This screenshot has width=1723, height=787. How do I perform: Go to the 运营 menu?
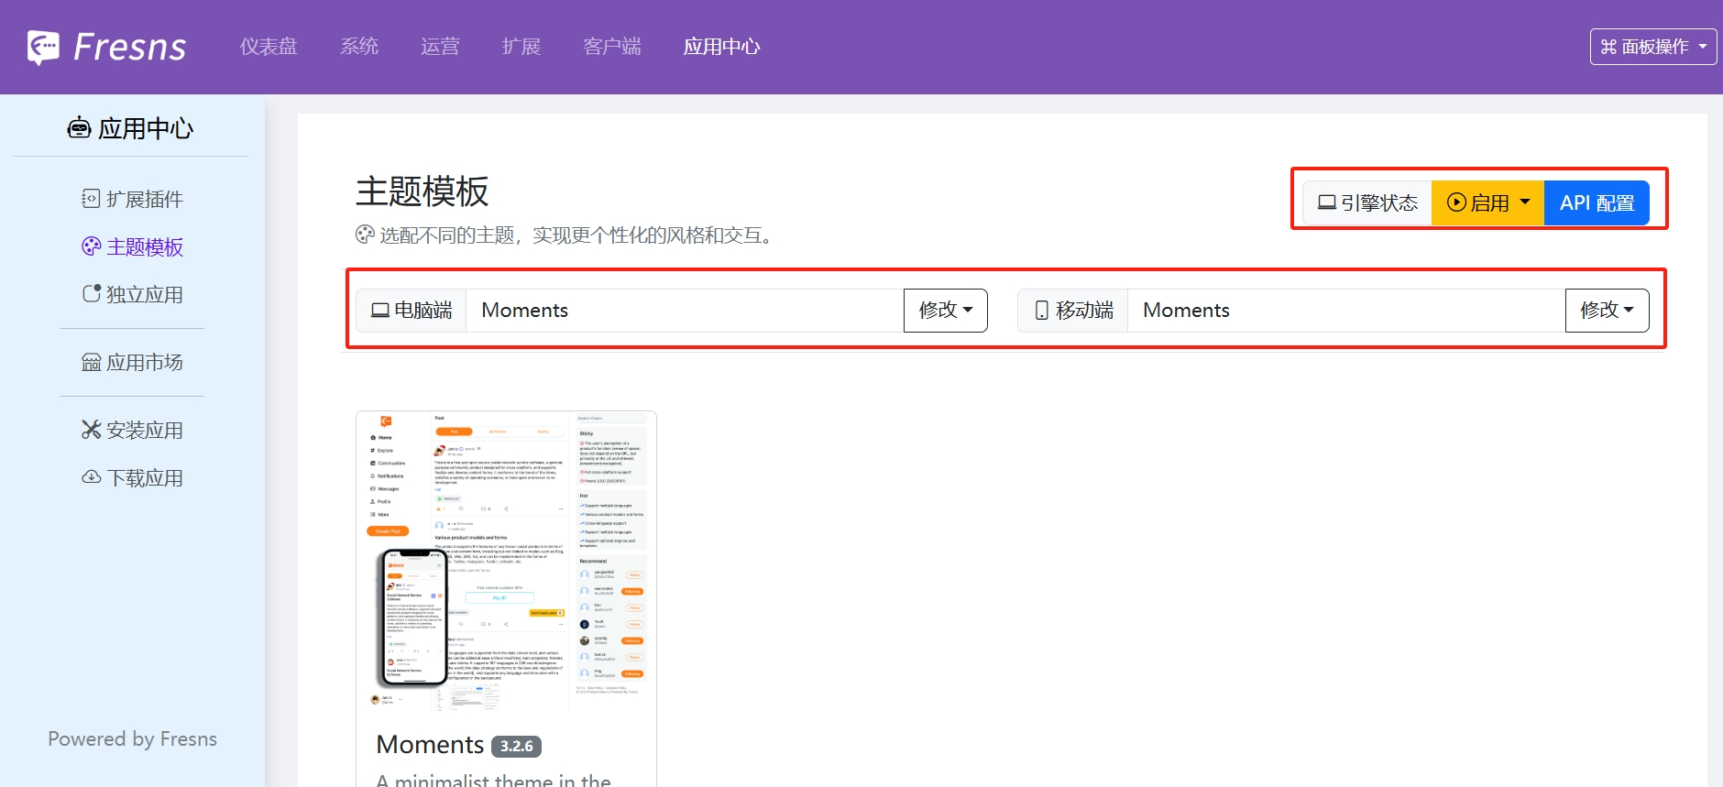440,47
